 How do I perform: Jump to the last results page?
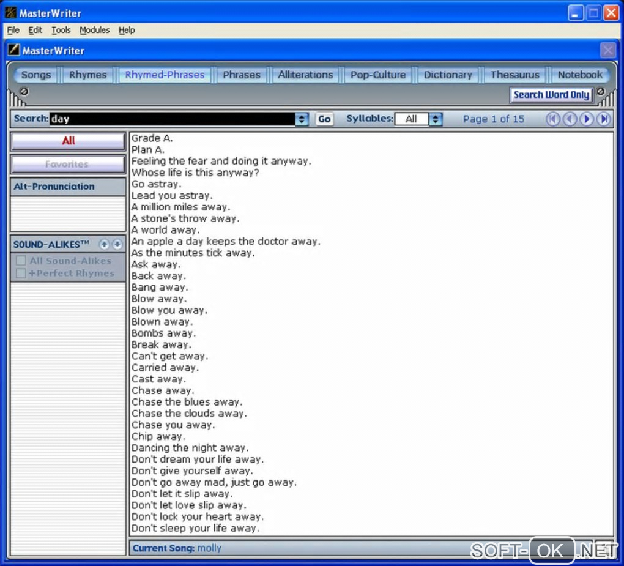[604, 119]
